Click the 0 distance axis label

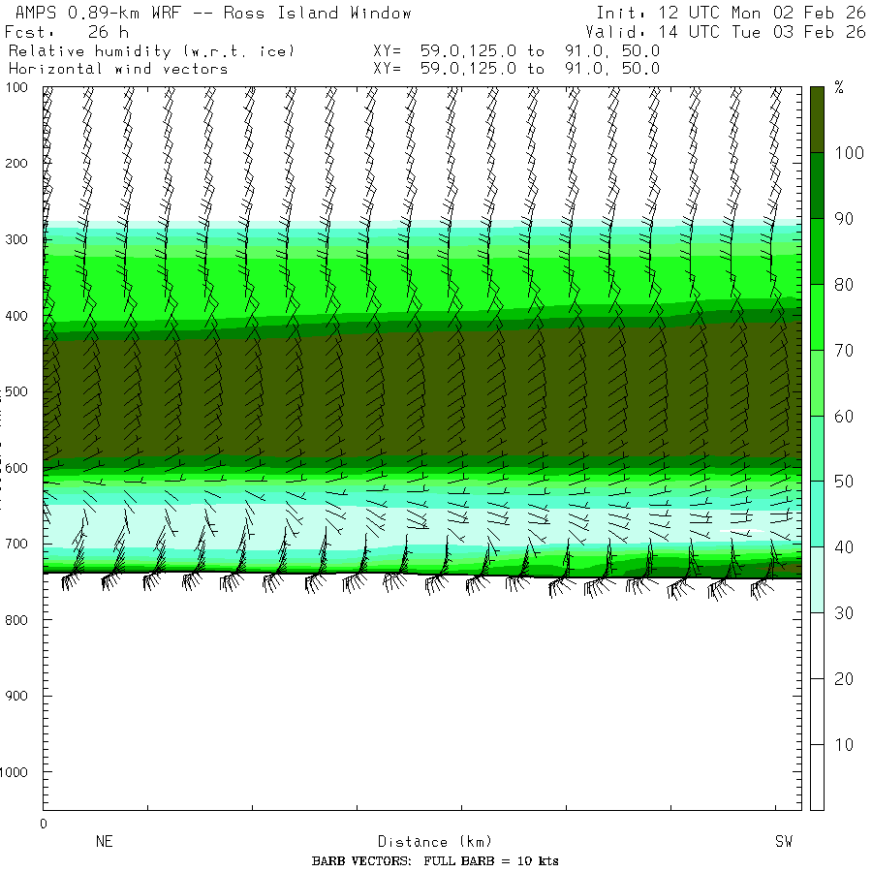coord(44,825)
